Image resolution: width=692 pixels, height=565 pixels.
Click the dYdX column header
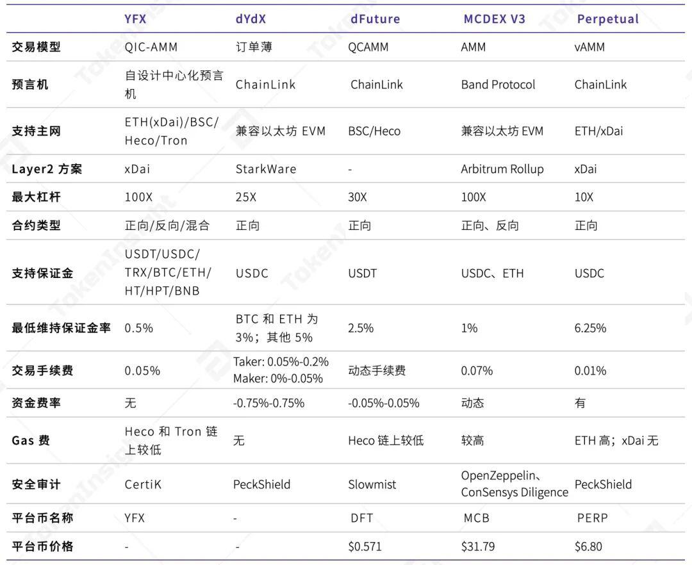pos(251,19)
